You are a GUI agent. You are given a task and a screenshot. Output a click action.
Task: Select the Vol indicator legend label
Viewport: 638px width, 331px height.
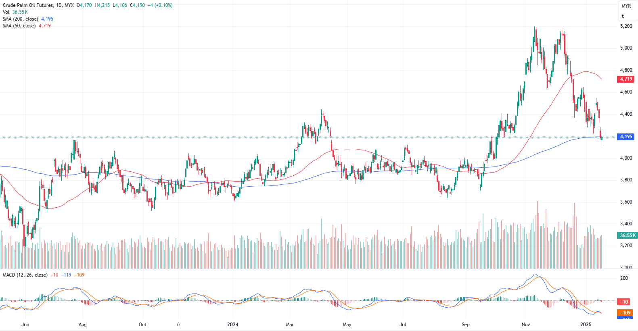[6, 12]
